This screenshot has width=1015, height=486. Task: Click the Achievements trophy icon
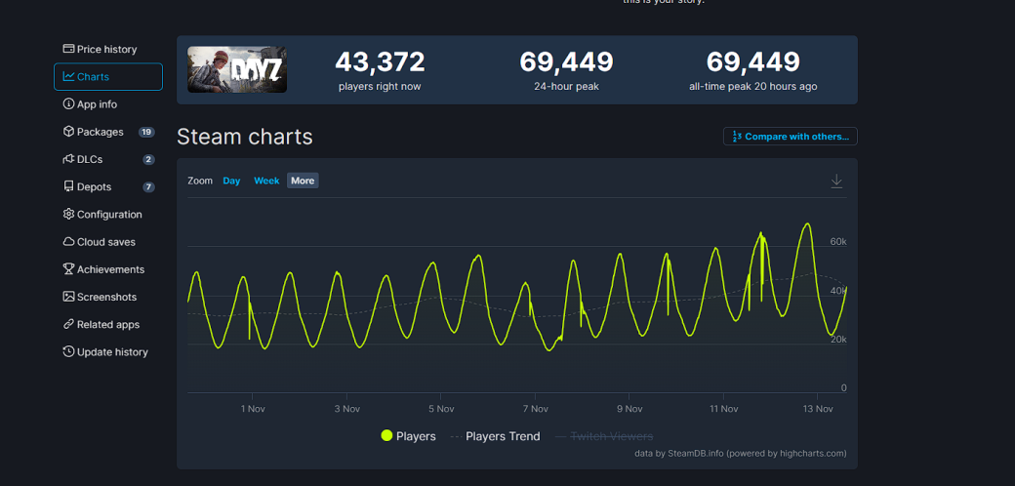coord(68,269)
